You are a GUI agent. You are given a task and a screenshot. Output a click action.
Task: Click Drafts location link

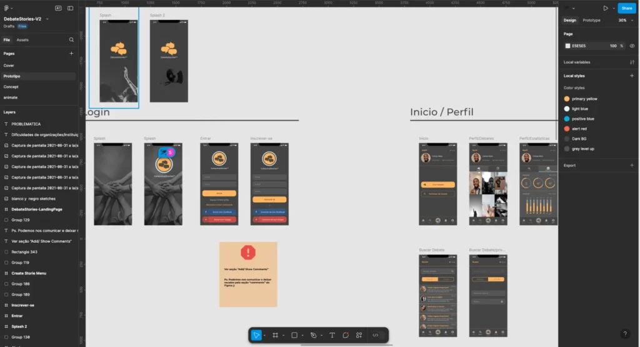[9, 26]
